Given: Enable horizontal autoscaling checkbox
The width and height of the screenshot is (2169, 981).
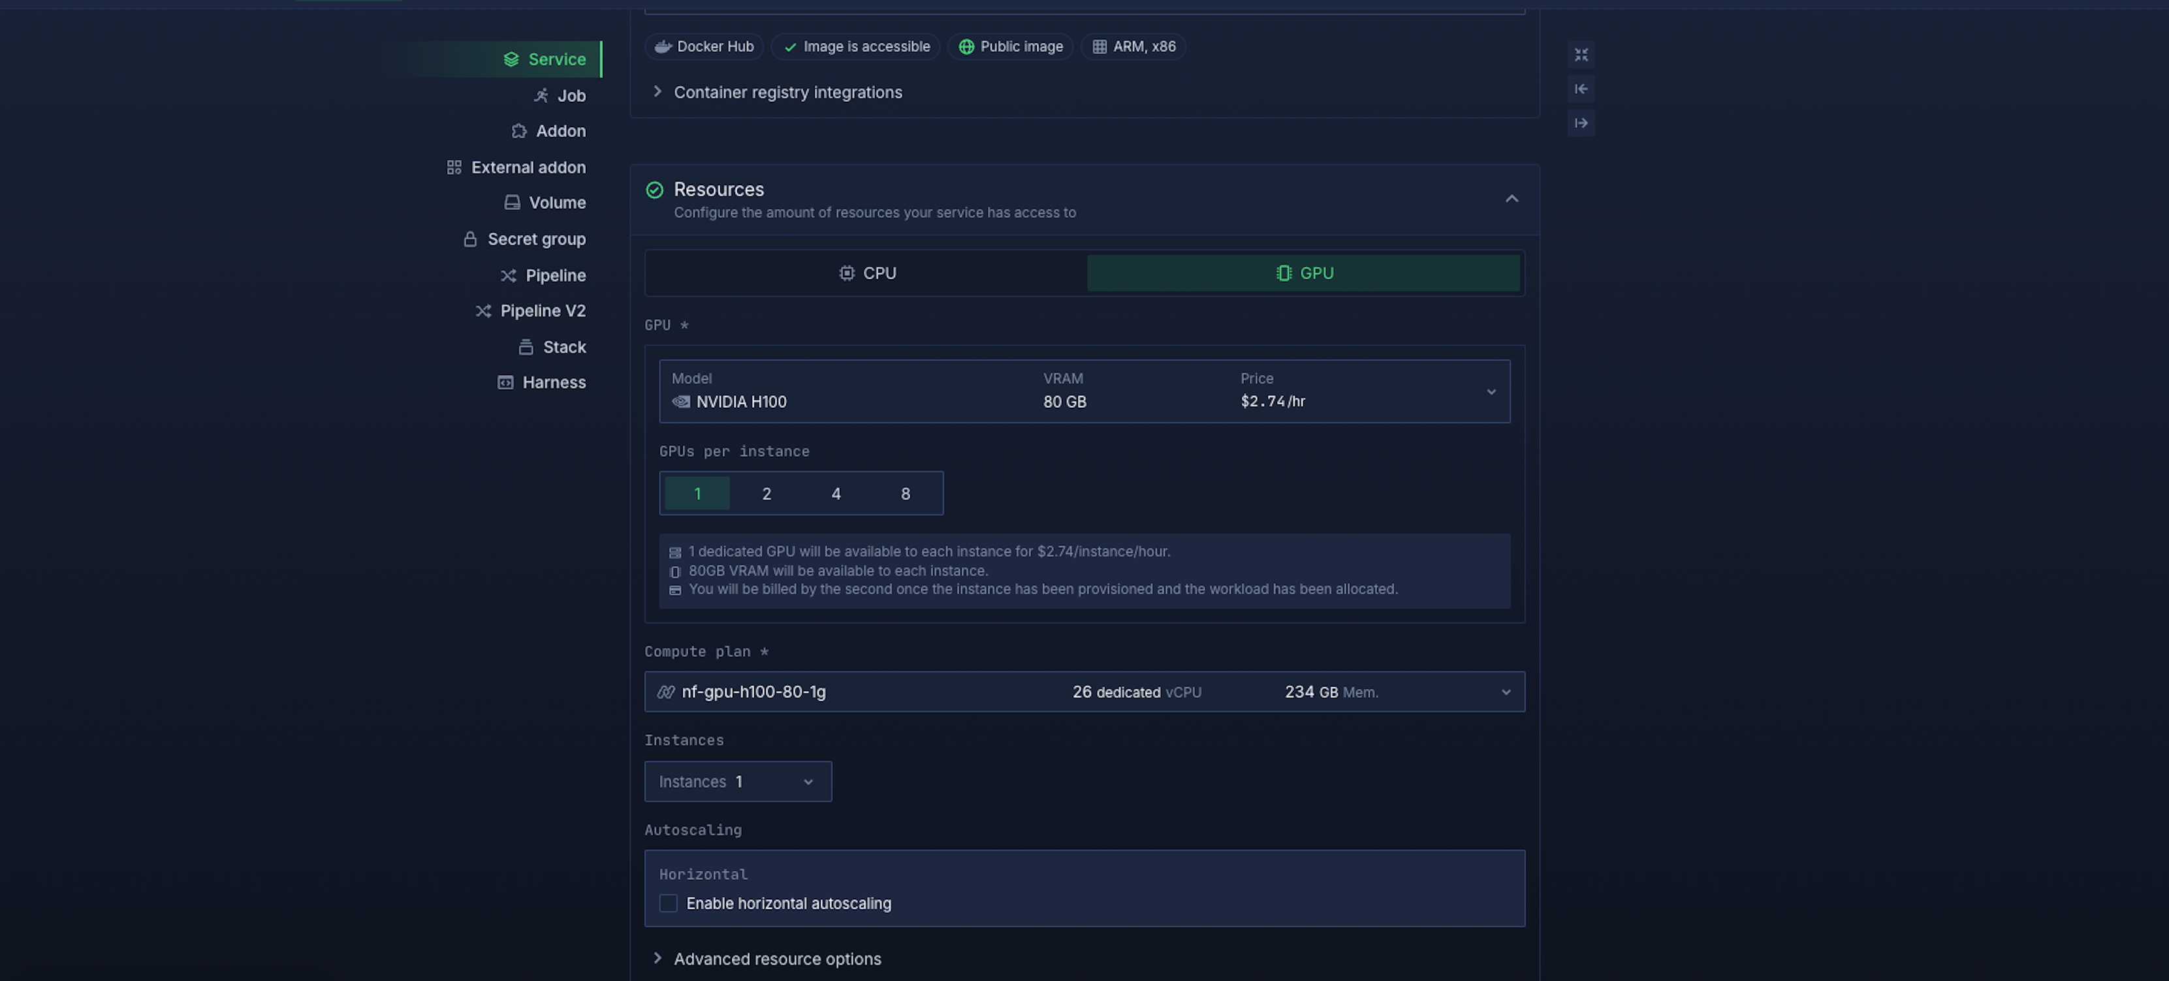Looking at the screenshot, I should [668, 903].
